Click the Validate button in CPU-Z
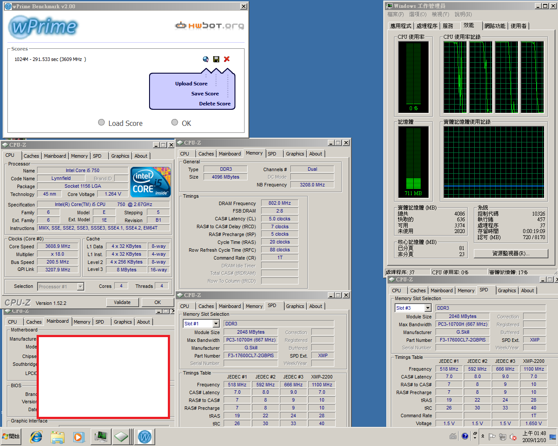Viewport: 558px width, 446px height. 122,302
